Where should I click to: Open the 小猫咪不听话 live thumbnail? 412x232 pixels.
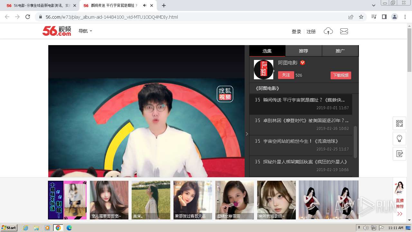click(x=67, y=200)
